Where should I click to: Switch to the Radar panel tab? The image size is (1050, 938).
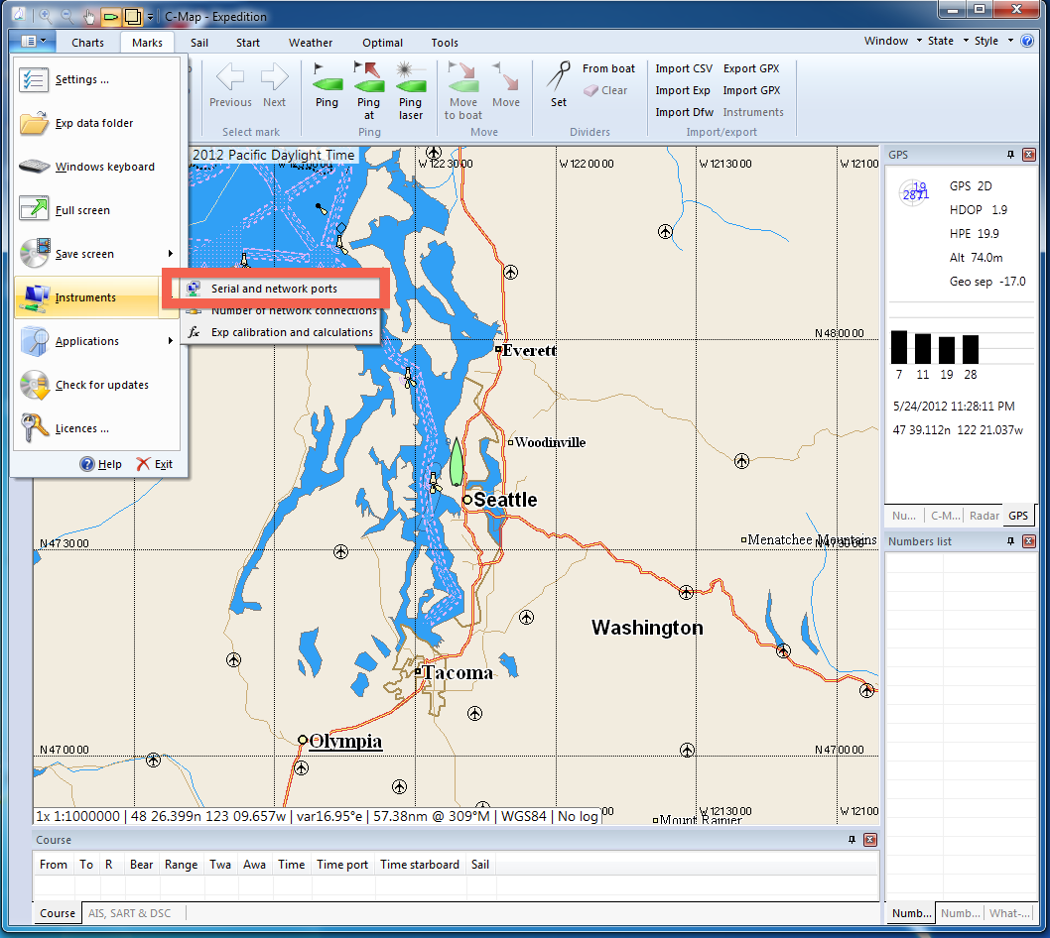[984, 516]
